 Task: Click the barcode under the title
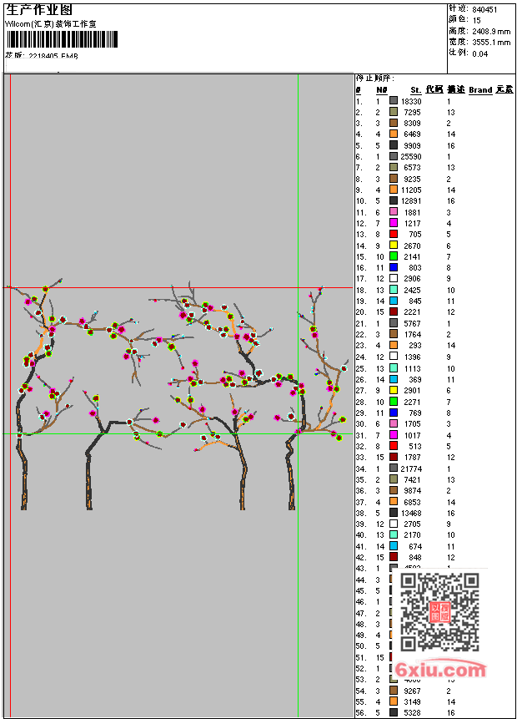tap(63, 39)
